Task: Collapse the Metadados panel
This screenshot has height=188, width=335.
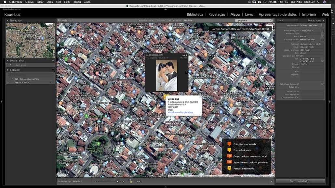Action: point(324,20)
